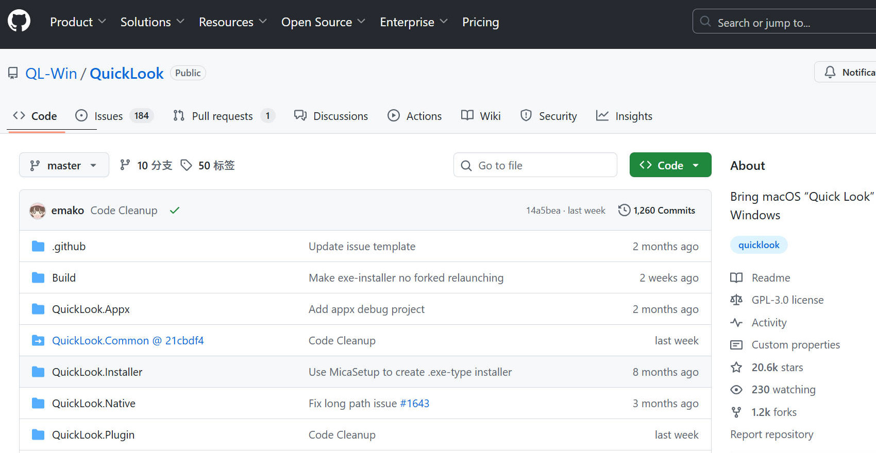The image size is (876, 453).
Task: Open the Custom properties link
Action: (785, 345)
